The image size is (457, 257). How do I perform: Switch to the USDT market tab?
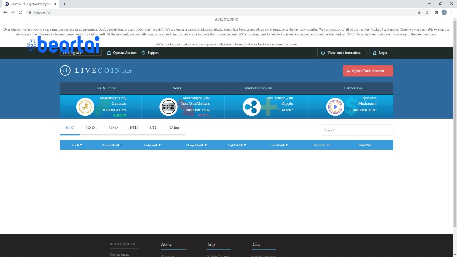[x=91, y=127]
